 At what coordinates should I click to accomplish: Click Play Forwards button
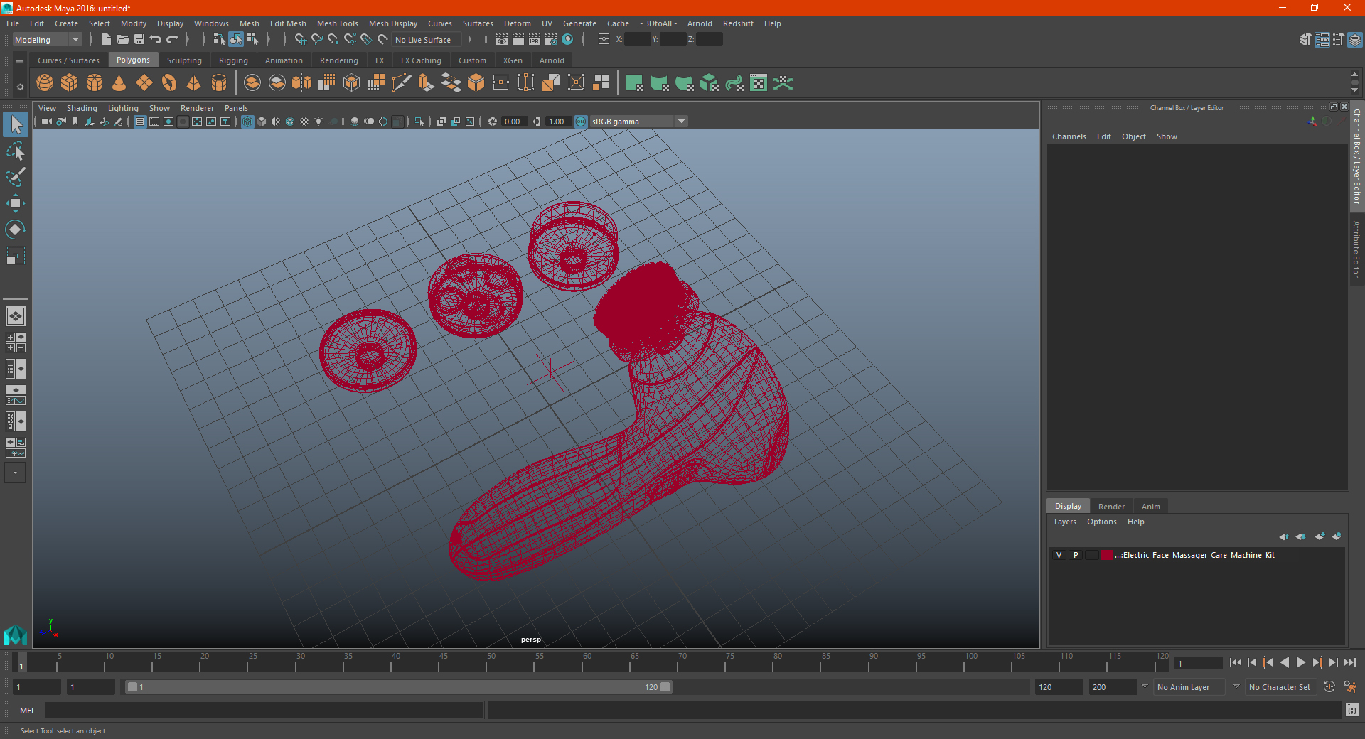pyautogui.click(x=1300, y=662)
